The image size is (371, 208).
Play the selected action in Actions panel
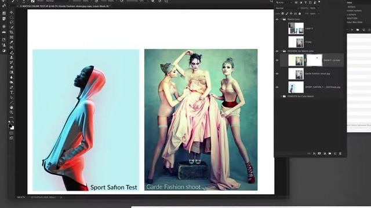pos(352,29)
